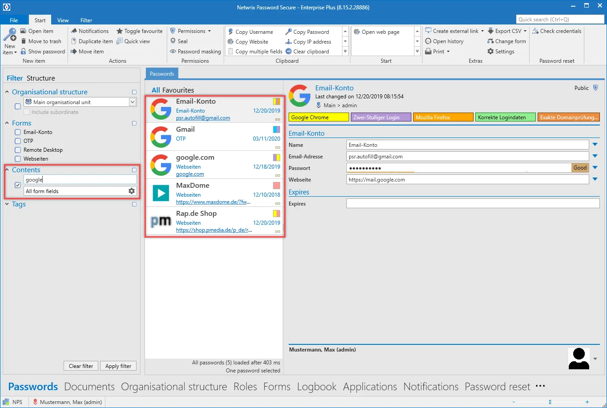Image resolution: width=607 pixels, height=408 pixels.
Task: Click Toggle favourite star icon
Action: click(120, 31)
